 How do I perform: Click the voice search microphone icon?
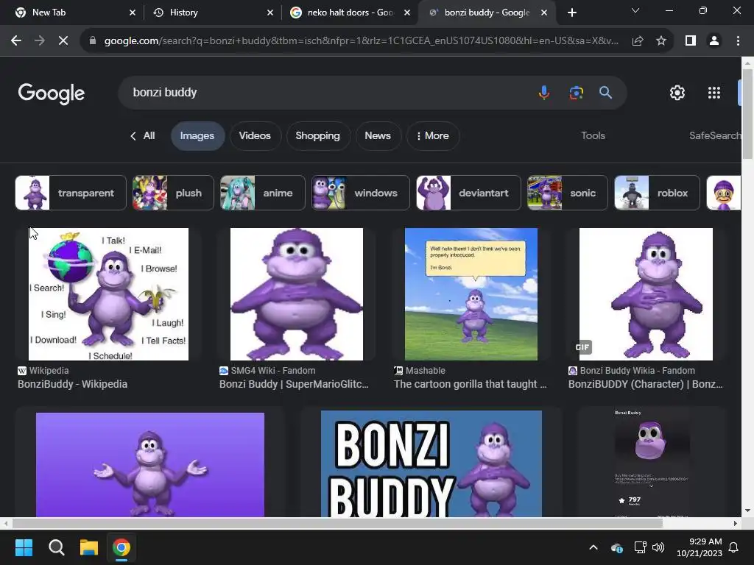pyautogui.click(x=544, y=92)
